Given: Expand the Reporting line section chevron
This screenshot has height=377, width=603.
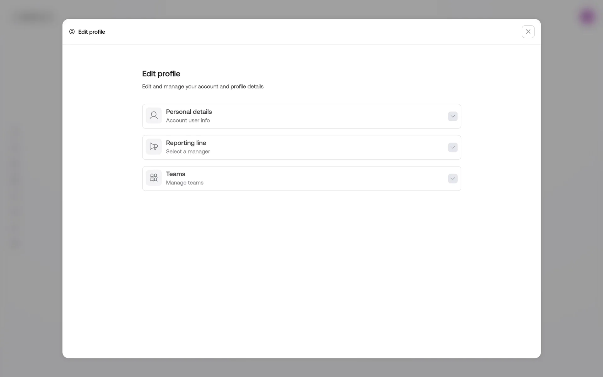Looking at the screenshot, I should point(453,147).
